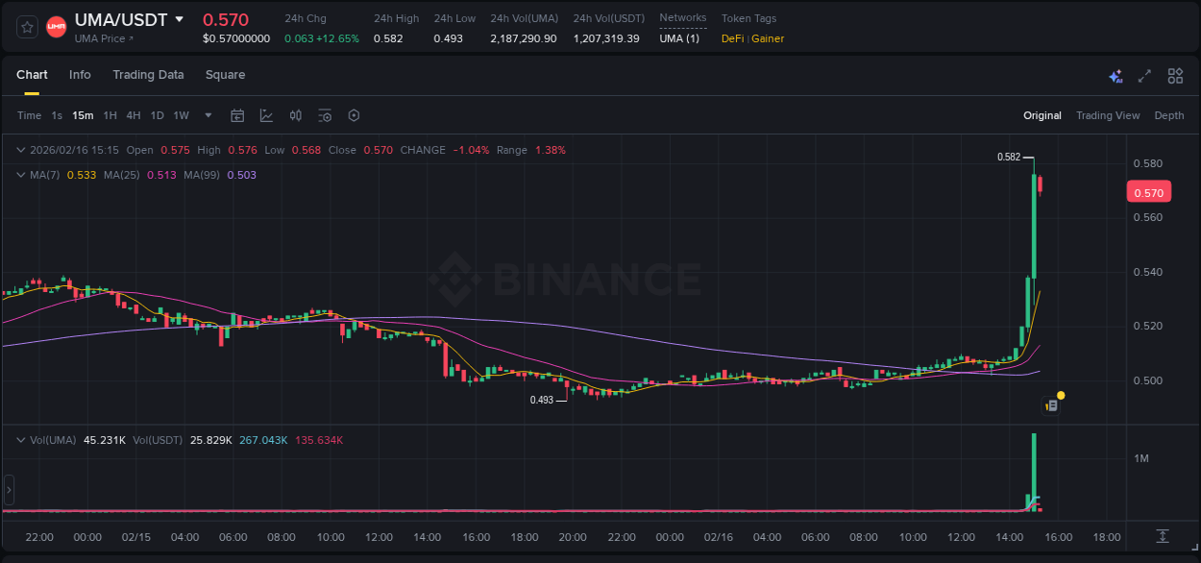This screenshot has height=563, width=1201.
Task: Open the technical indicators icon
Action: 266,115
